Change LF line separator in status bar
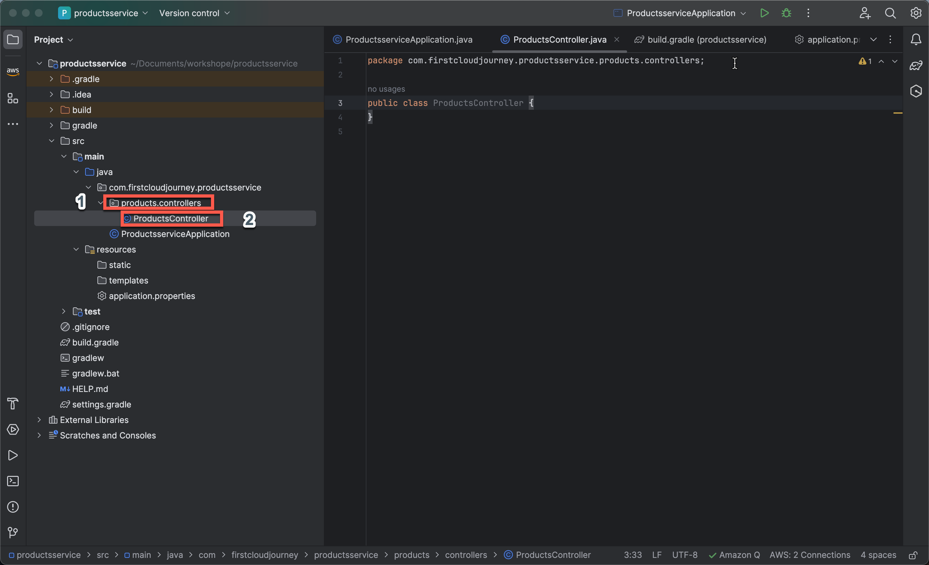Image resolution: width=929 pixels, height=565 pixels. tap(657, 555)
